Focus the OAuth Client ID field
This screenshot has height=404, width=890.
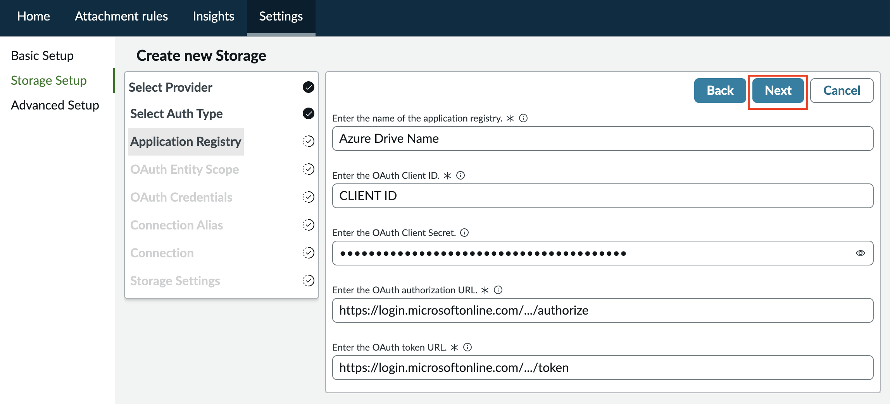(603, 196)
